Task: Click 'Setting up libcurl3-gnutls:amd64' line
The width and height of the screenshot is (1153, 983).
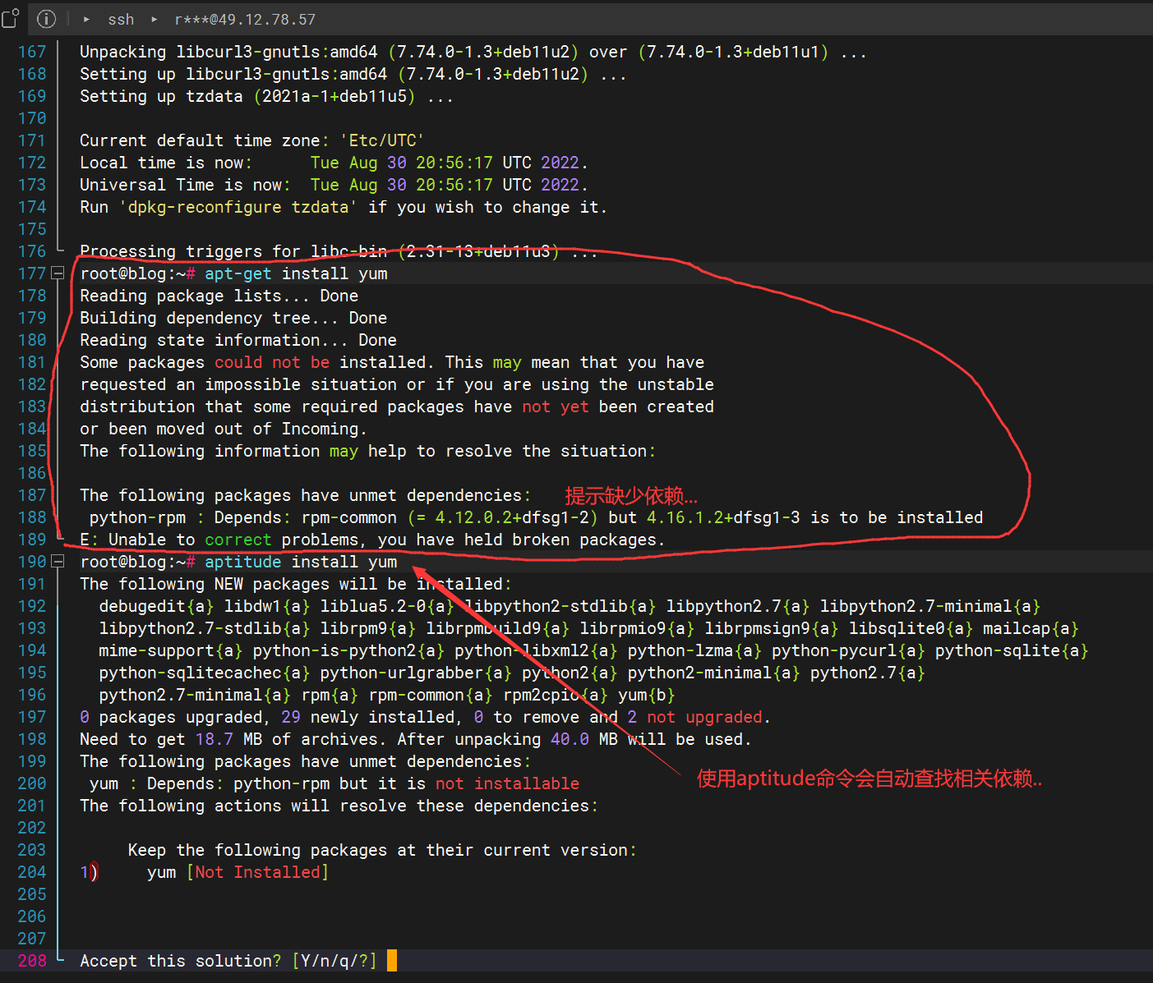Action: (x=353, y=74)
